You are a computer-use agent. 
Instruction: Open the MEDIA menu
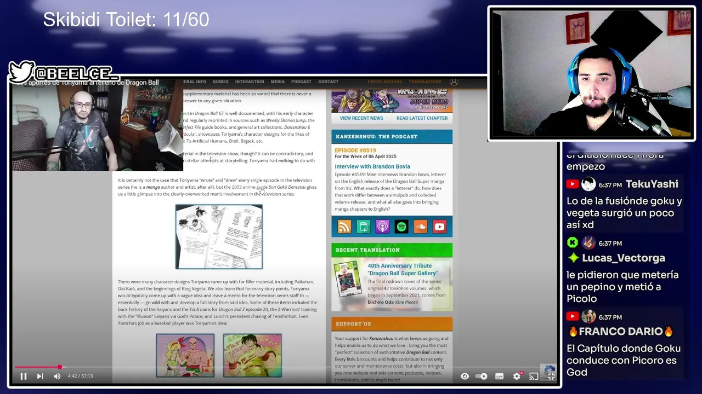coord(278,82)
